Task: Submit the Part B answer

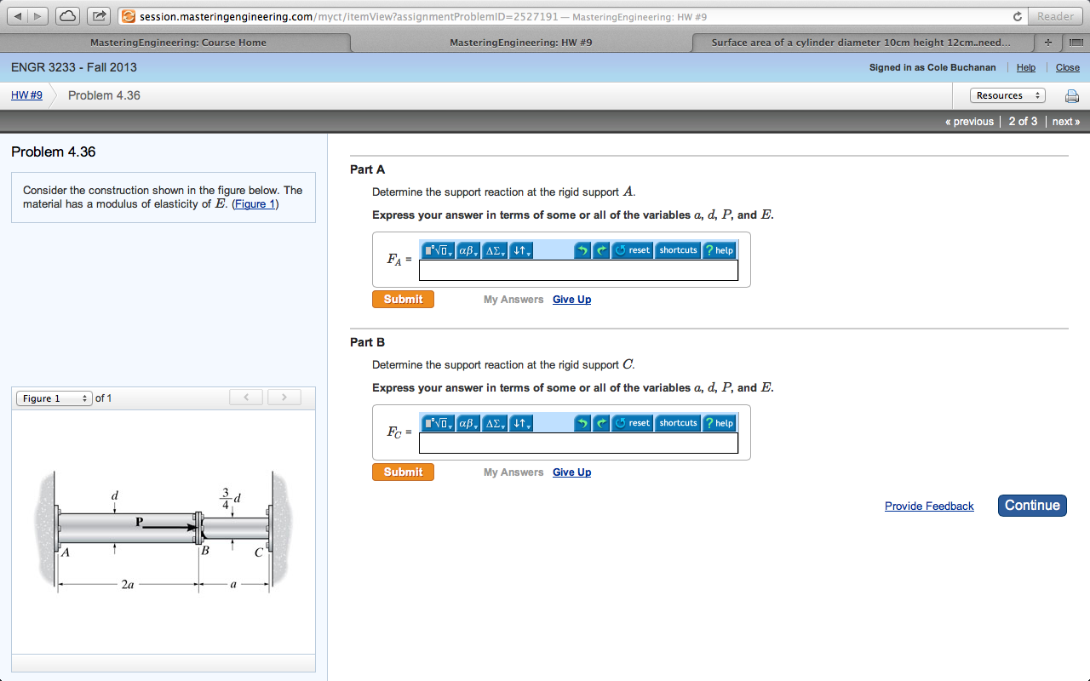Action: coord(403,472)
